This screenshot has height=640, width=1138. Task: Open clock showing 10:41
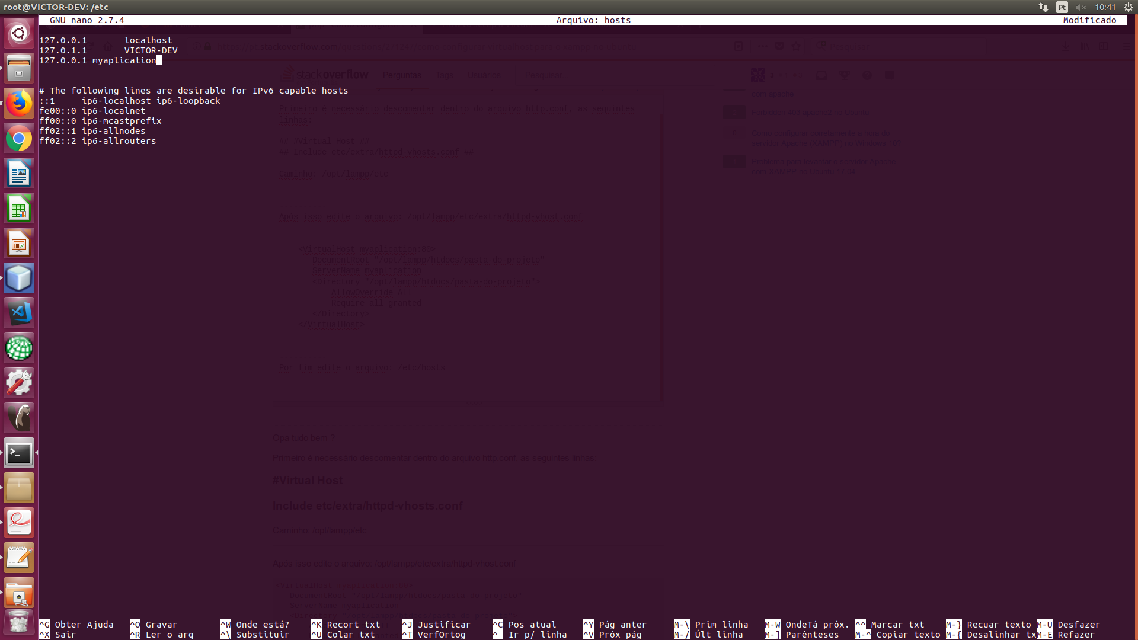point(1105,7)
